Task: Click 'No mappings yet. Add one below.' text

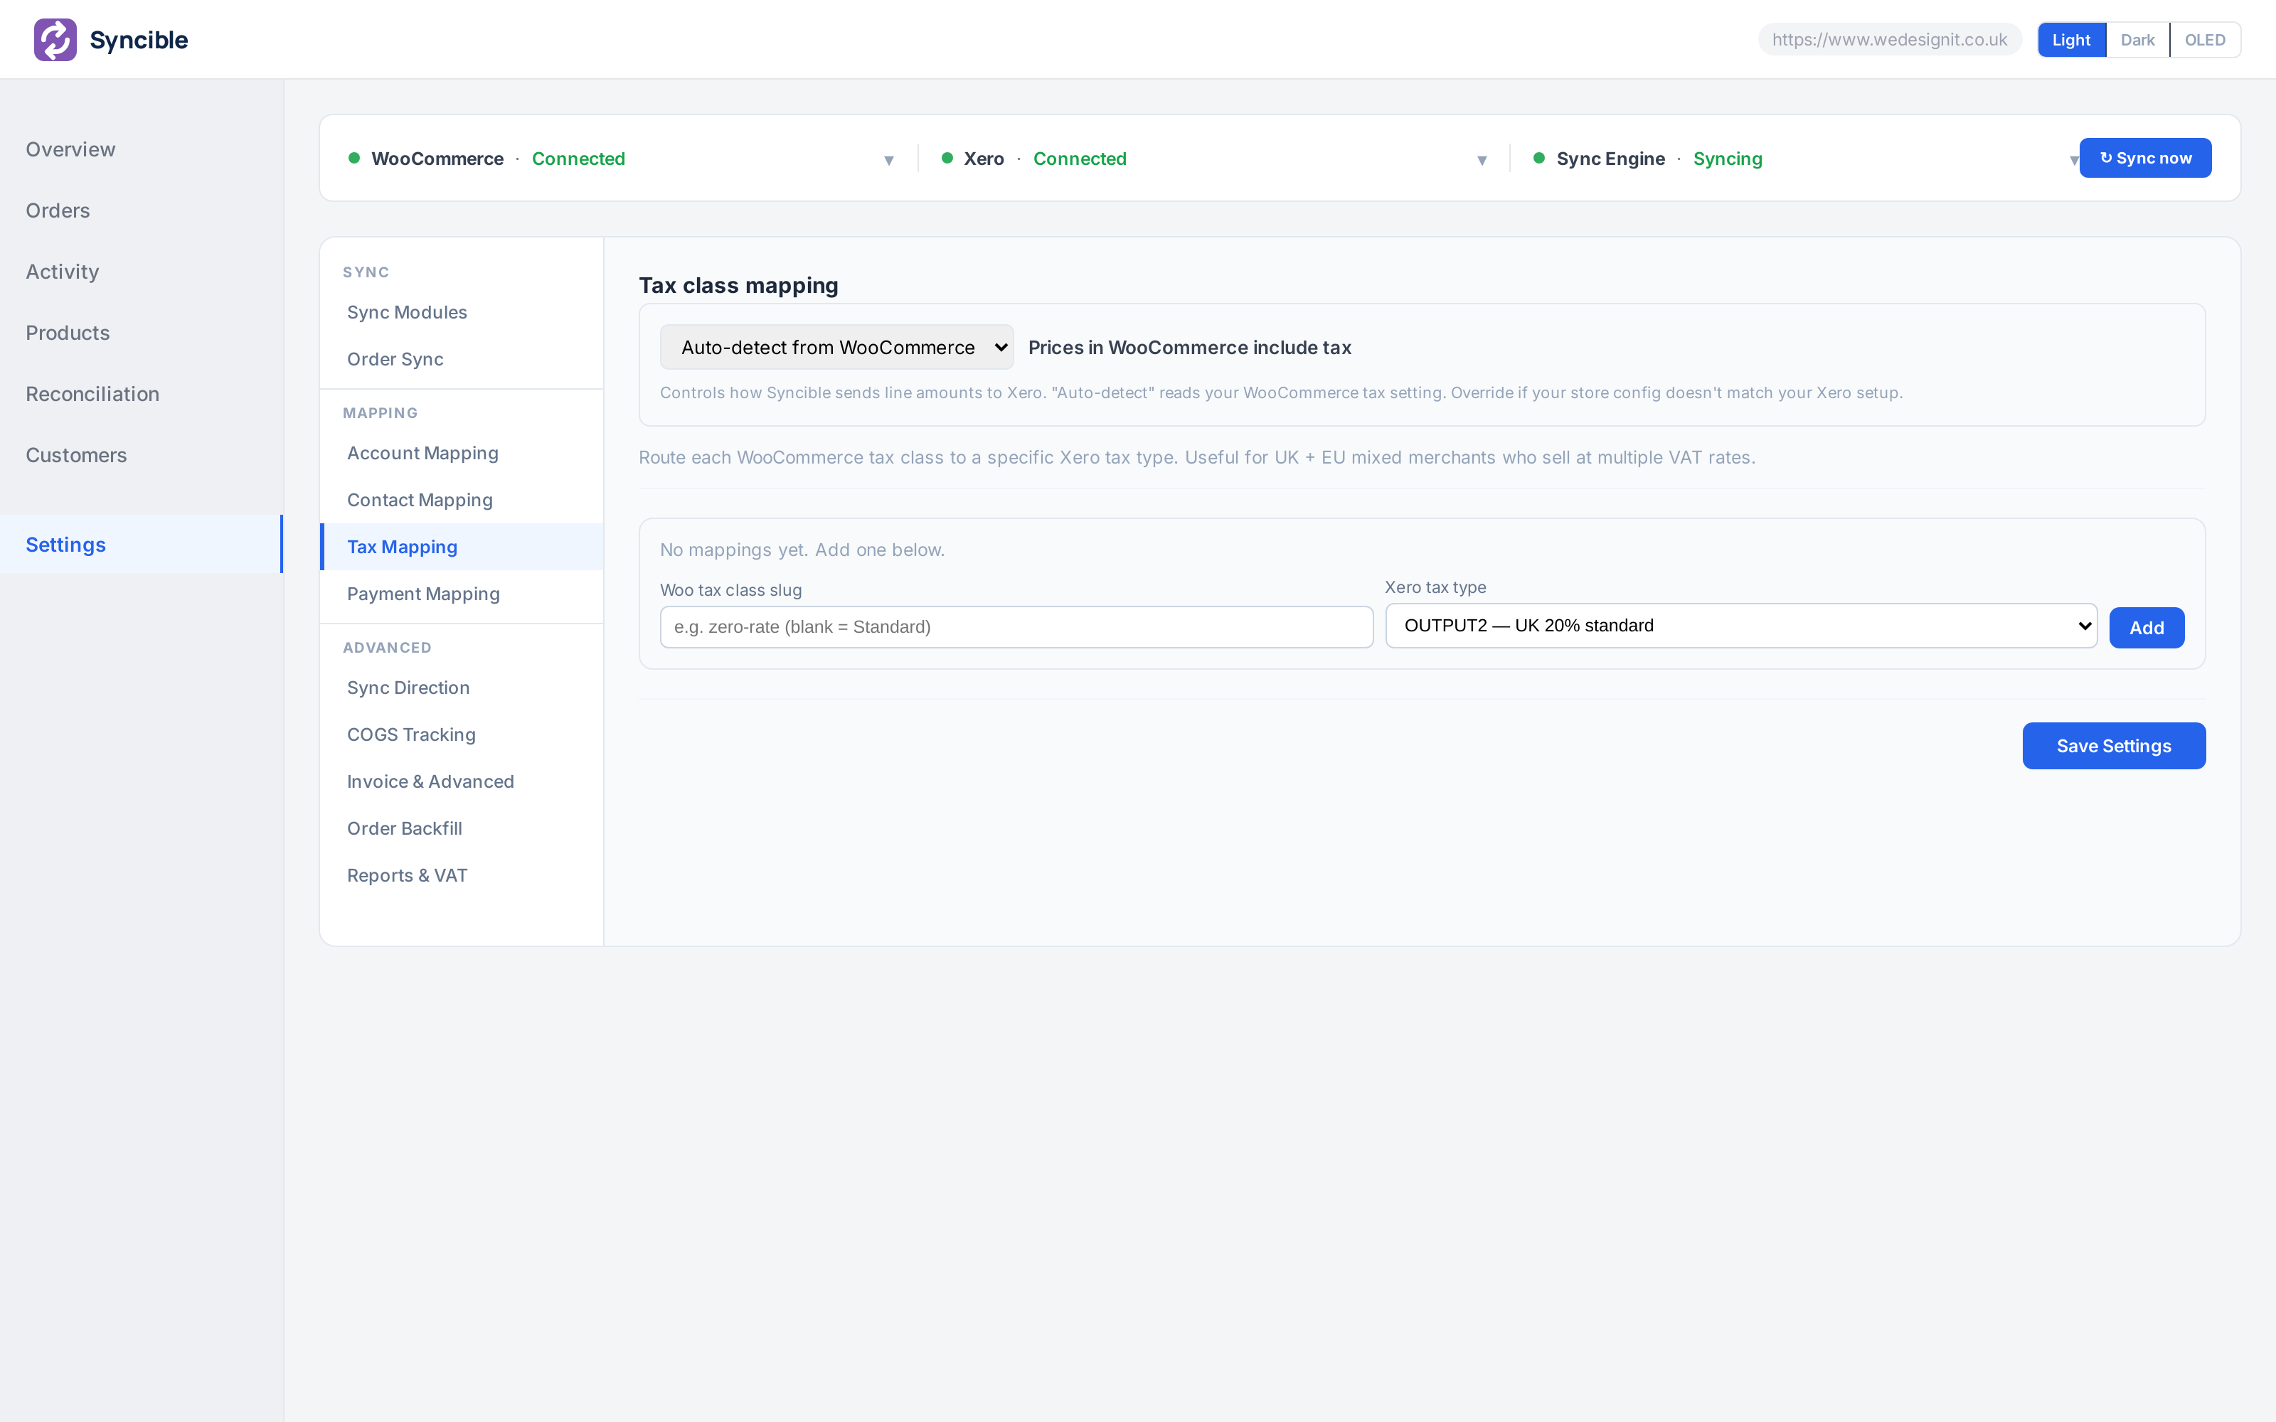Action: coord(802,549)
